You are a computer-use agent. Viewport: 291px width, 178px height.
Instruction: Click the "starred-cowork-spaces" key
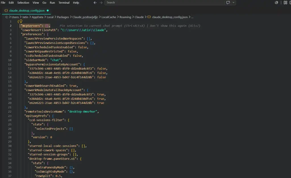click(x=48, y=150)
